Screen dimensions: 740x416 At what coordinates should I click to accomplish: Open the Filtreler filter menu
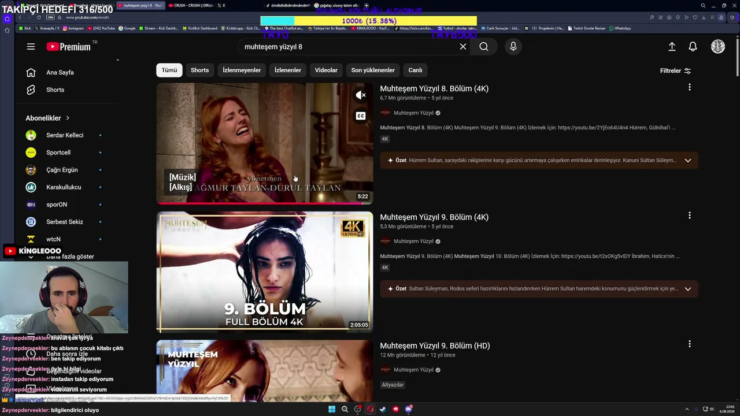[x=675, y=71]
